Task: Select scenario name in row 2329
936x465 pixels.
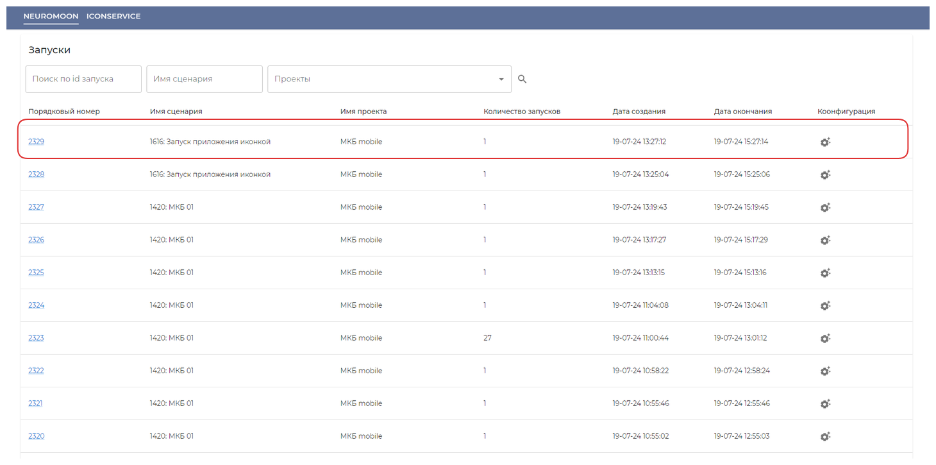Action: point(210,142)
